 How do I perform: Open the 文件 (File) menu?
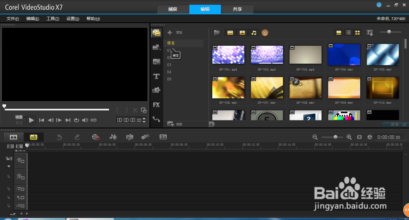(x=13, y=19)
